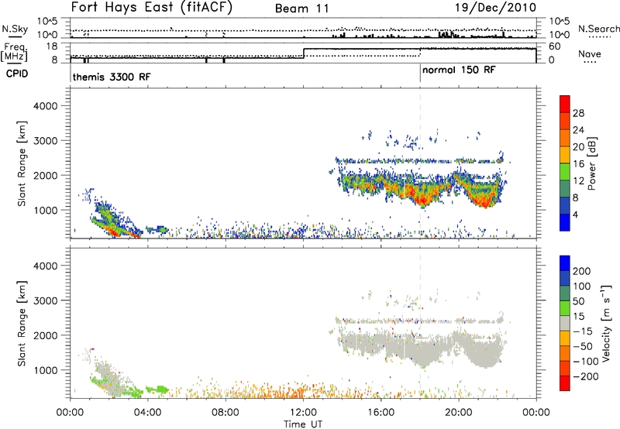Click the 'N.Search' legend label
Image resolution: width=620 pixels, height=429 pixels.
point(598,29)
